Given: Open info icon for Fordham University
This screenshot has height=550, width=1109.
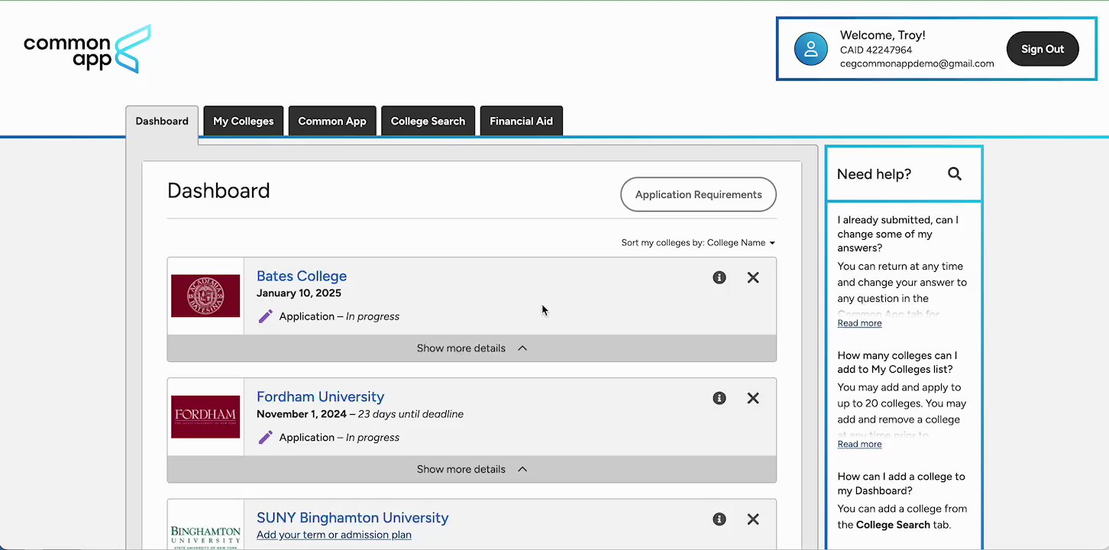Looking at the screenshot, I should pyautogui.click(x=719, y=398).
